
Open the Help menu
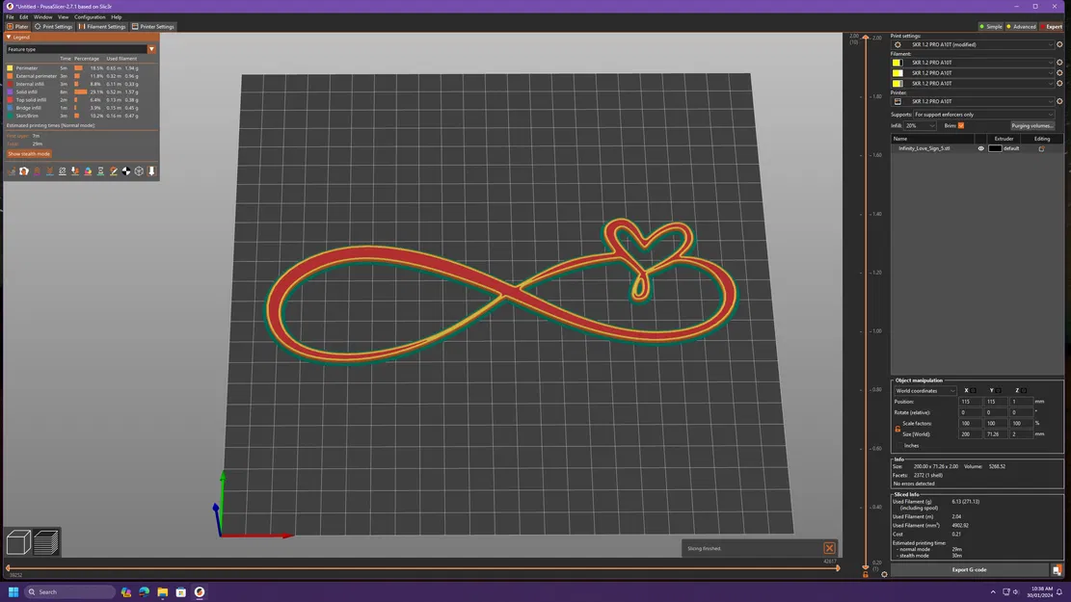pyautogui.click(x=116, y=17)
